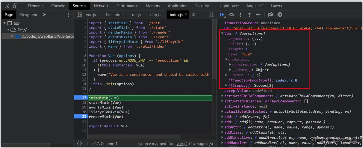363x148 pixels.
Task: Toggle the device toolbar icon
Action: [x=16, y=6]
